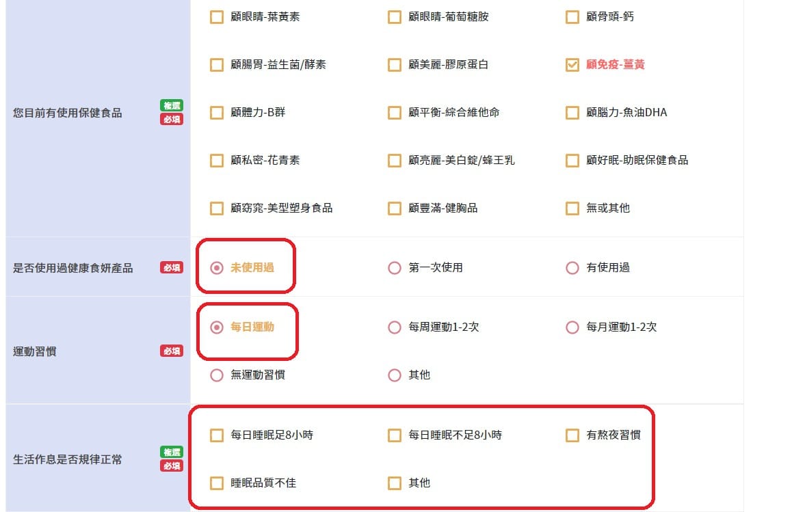Check the 每日睡眠足8小時 option
Screen dimensions: 805x512
[217, 435]
